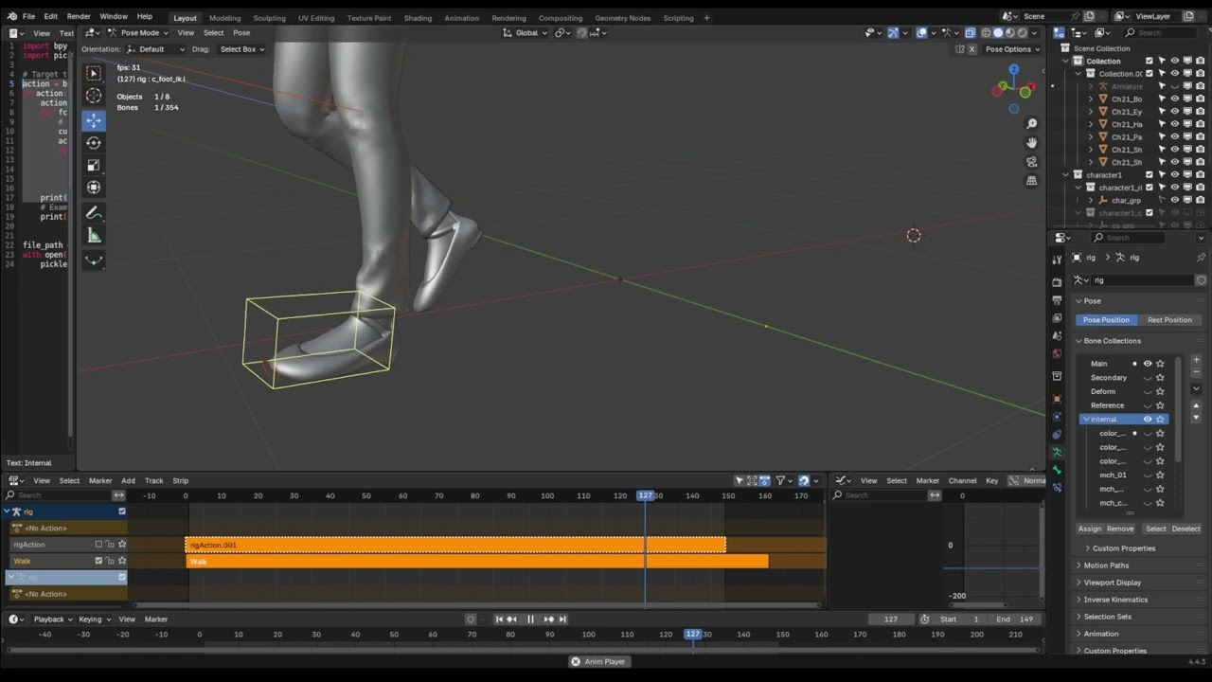
Task: Select the Annotate tool
Action: pos(94,213)
